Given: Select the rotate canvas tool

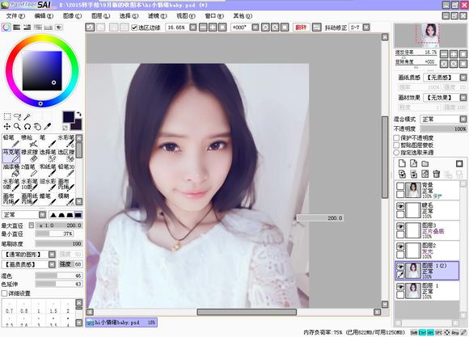Looking at the screenshot, I should (x=27, y=127).
